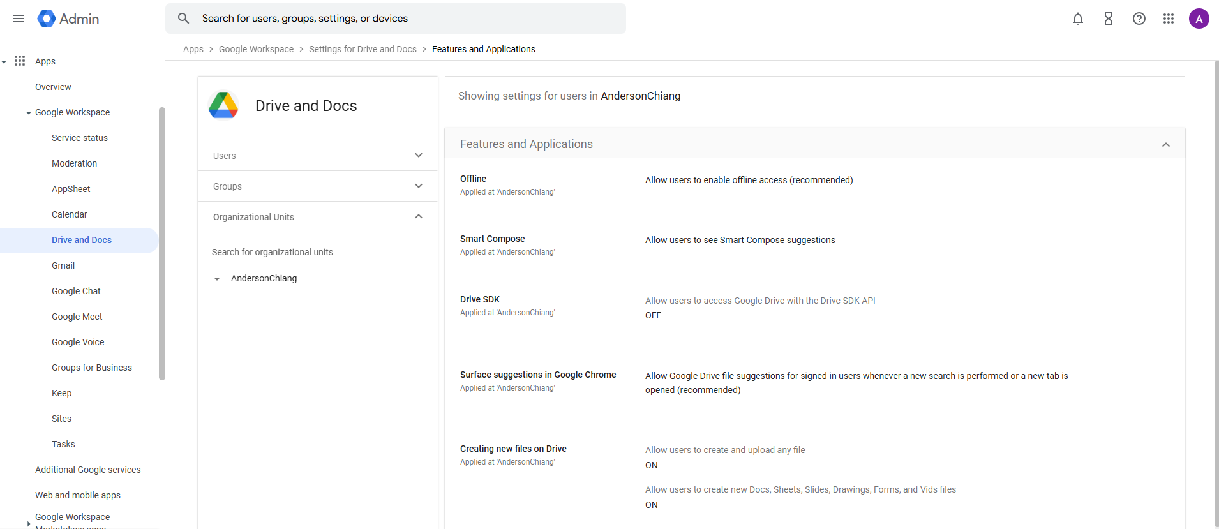Open Service status in the sidebar
Image resolution: width=1219 pixels, height=529 pixels.
(80, 138)
